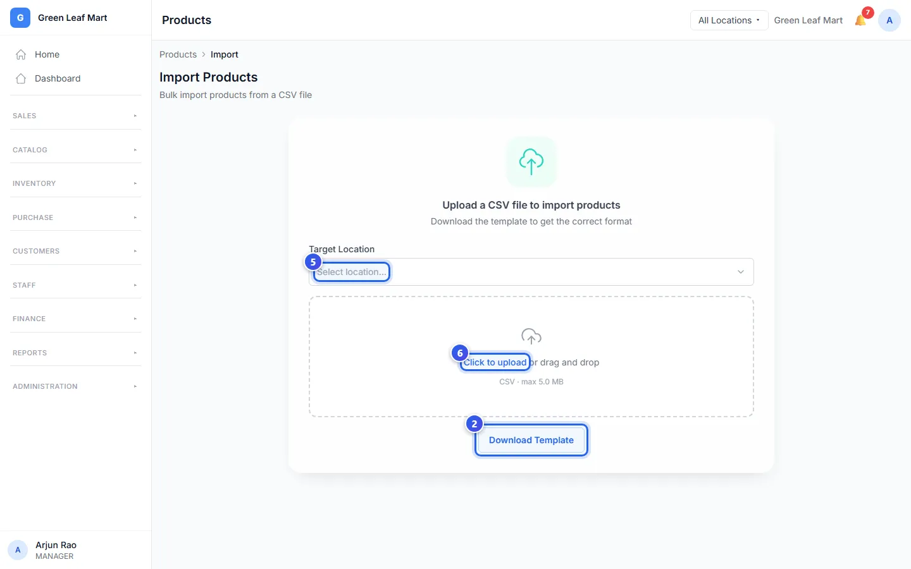This screenshot has height=569, width=911.
Task: Click the Import breadcrumb item
Action: click(225, 54)
